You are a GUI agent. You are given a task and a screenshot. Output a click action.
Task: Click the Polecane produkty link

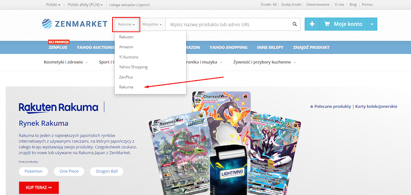[330, 107]
